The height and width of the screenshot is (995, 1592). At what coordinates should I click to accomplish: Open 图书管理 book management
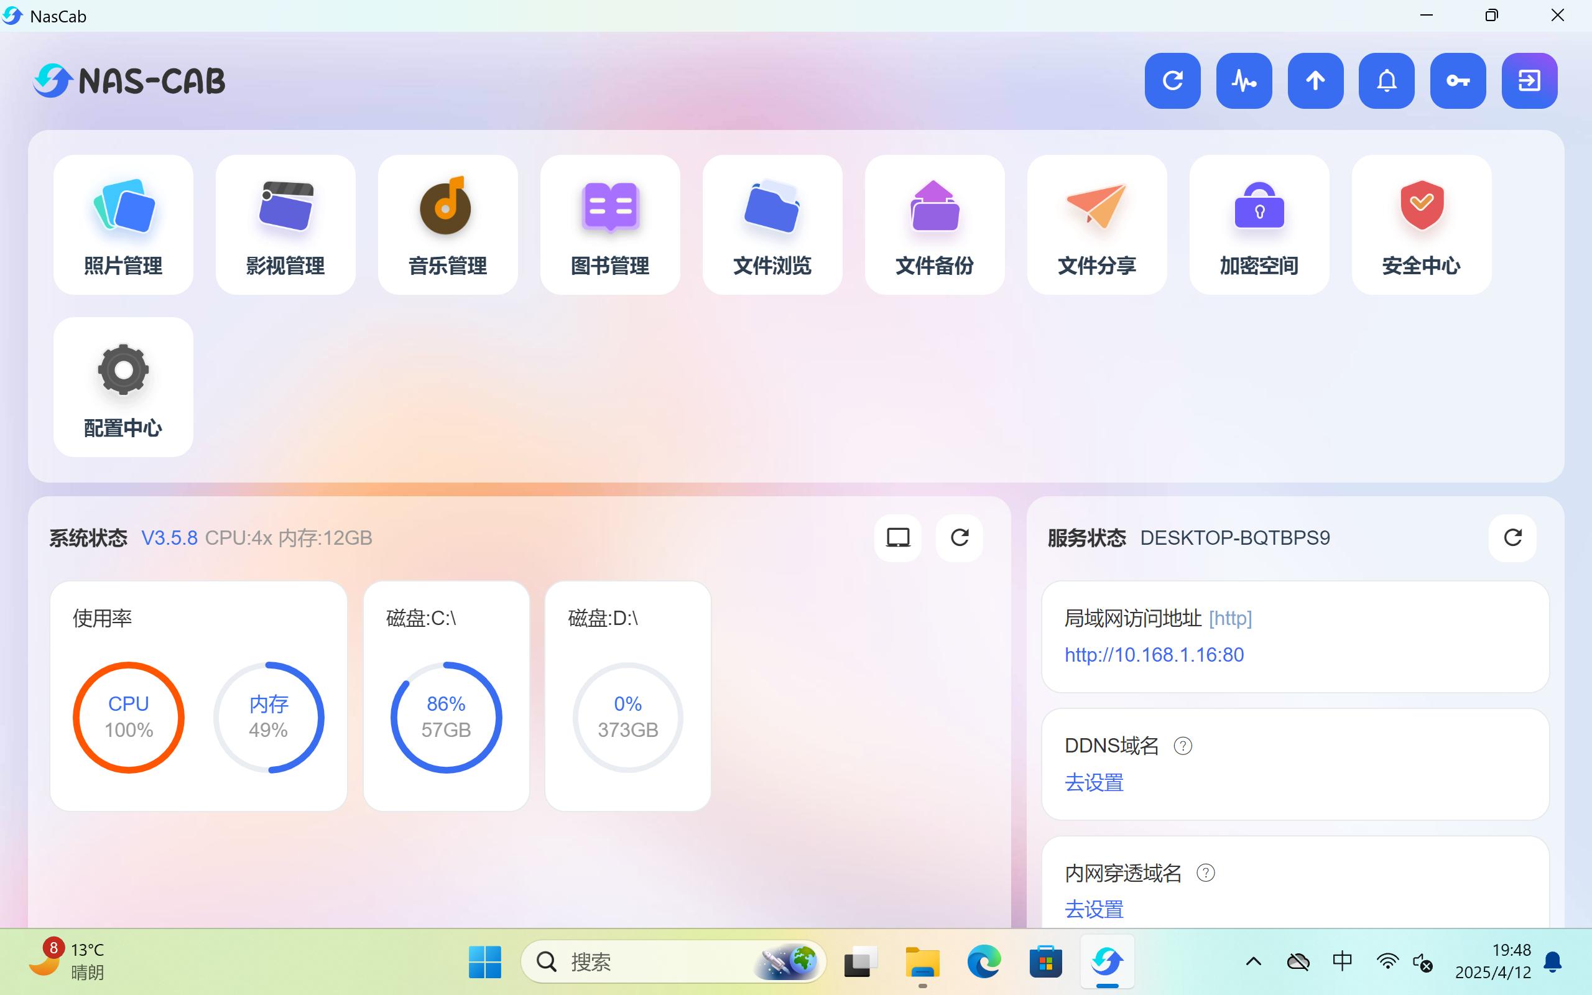(x=610, y=224)
